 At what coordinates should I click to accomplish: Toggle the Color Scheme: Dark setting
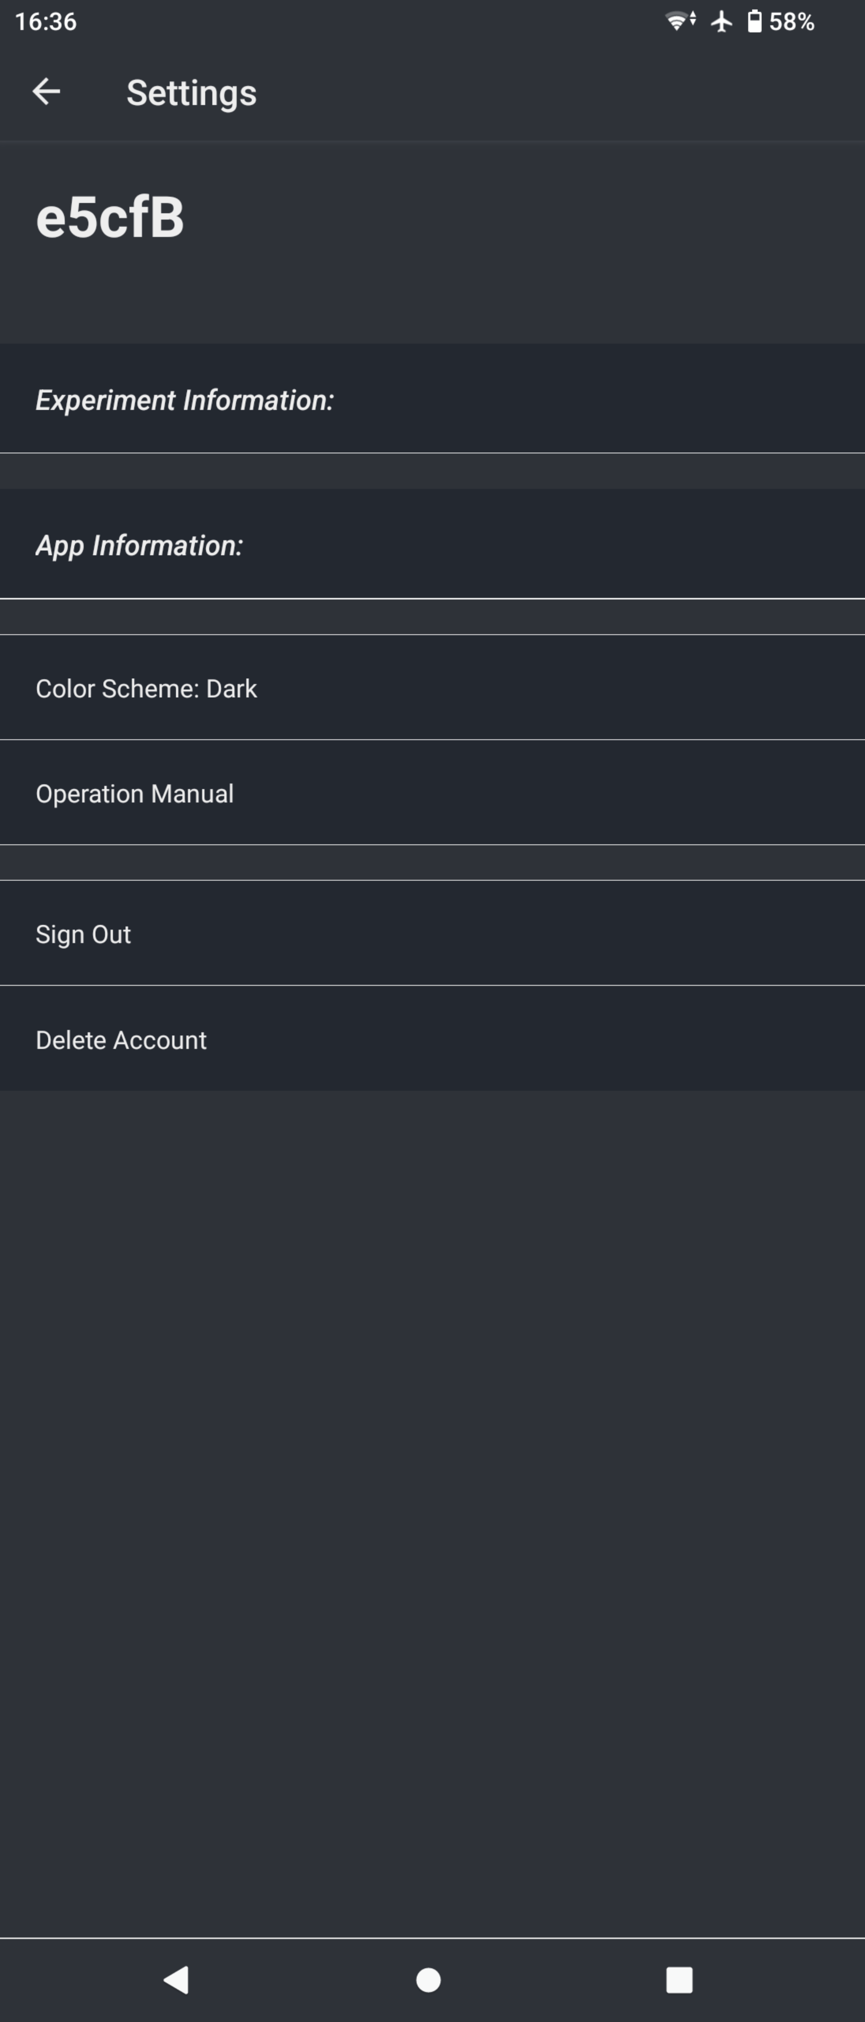[432, 688]
